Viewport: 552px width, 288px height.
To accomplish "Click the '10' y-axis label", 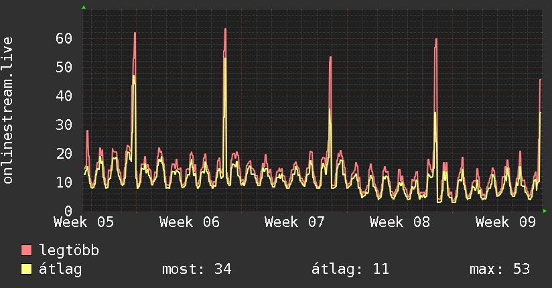I will (64, 182).
